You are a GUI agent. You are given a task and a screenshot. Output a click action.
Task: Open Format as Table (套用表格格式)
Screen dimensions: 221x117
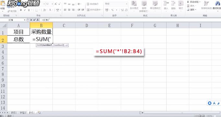click(144, 6)
